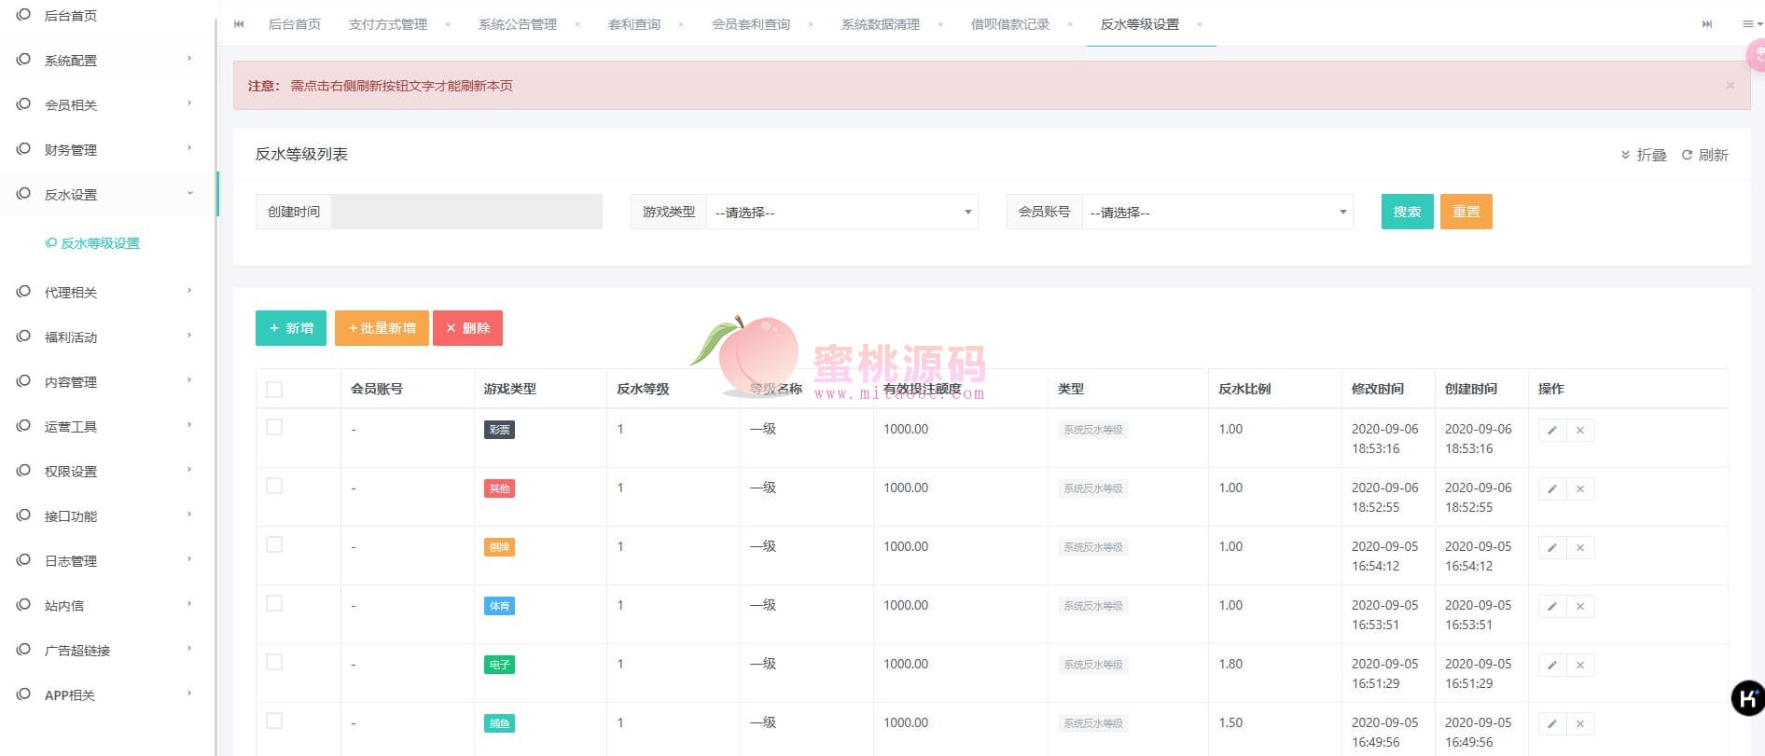This screenshot has height=756, width=1765.
Task: Check the checkbox for the first table row
Action: tap(274, 427)
